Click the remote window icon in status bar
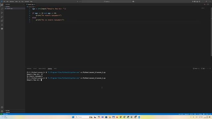This screenshot has width=212, height=119. 1,114
